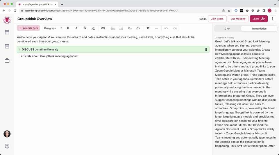Switch to the Transcription tab

[259, 28]
